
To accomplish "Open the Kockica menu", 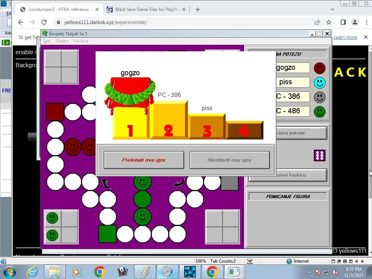I will pos(81,41).
